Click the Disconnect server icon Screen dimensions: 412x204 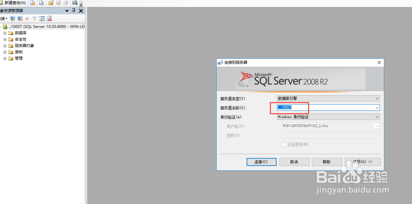point(20,18)
